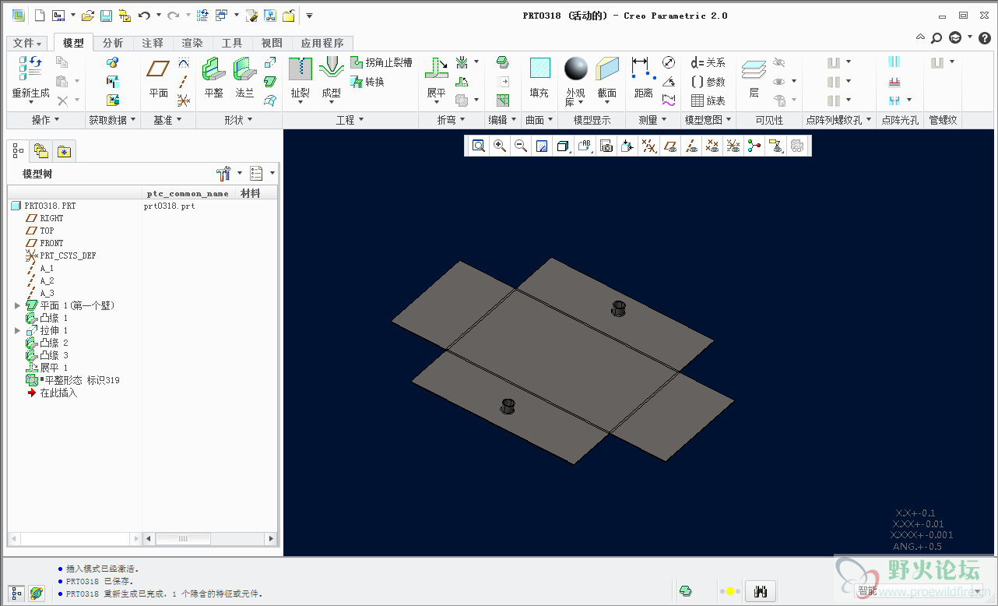
Task: Click the 关系 (Relations) button
Action: (708, 63)
